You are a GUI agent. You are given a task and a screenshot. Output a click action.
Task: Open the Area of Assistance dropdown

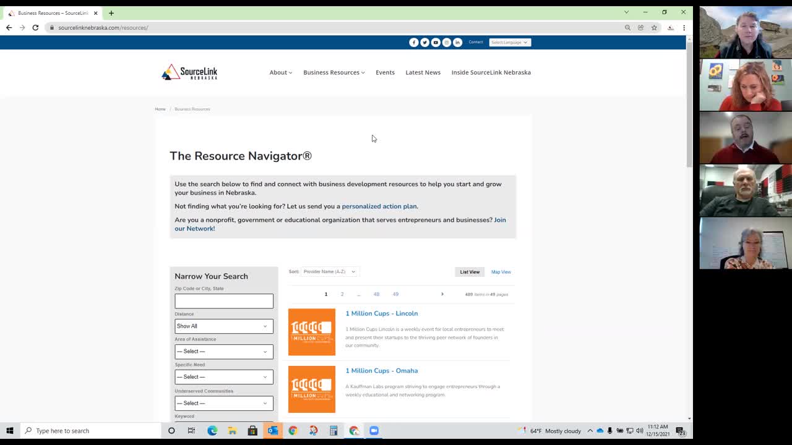click(224, 352)
